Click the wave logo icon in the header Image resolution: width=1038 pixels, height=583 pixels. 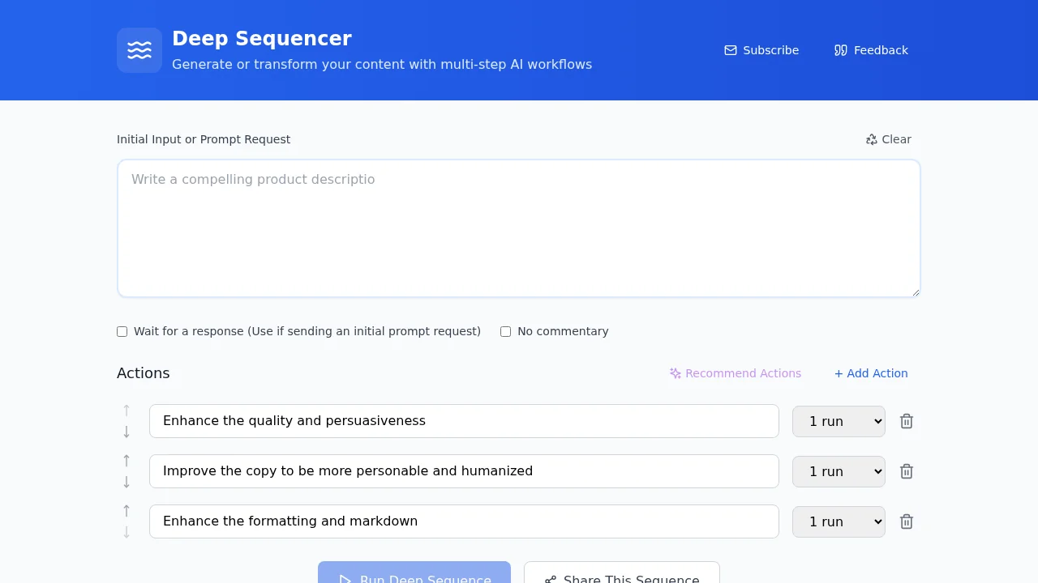pos(139,49)
